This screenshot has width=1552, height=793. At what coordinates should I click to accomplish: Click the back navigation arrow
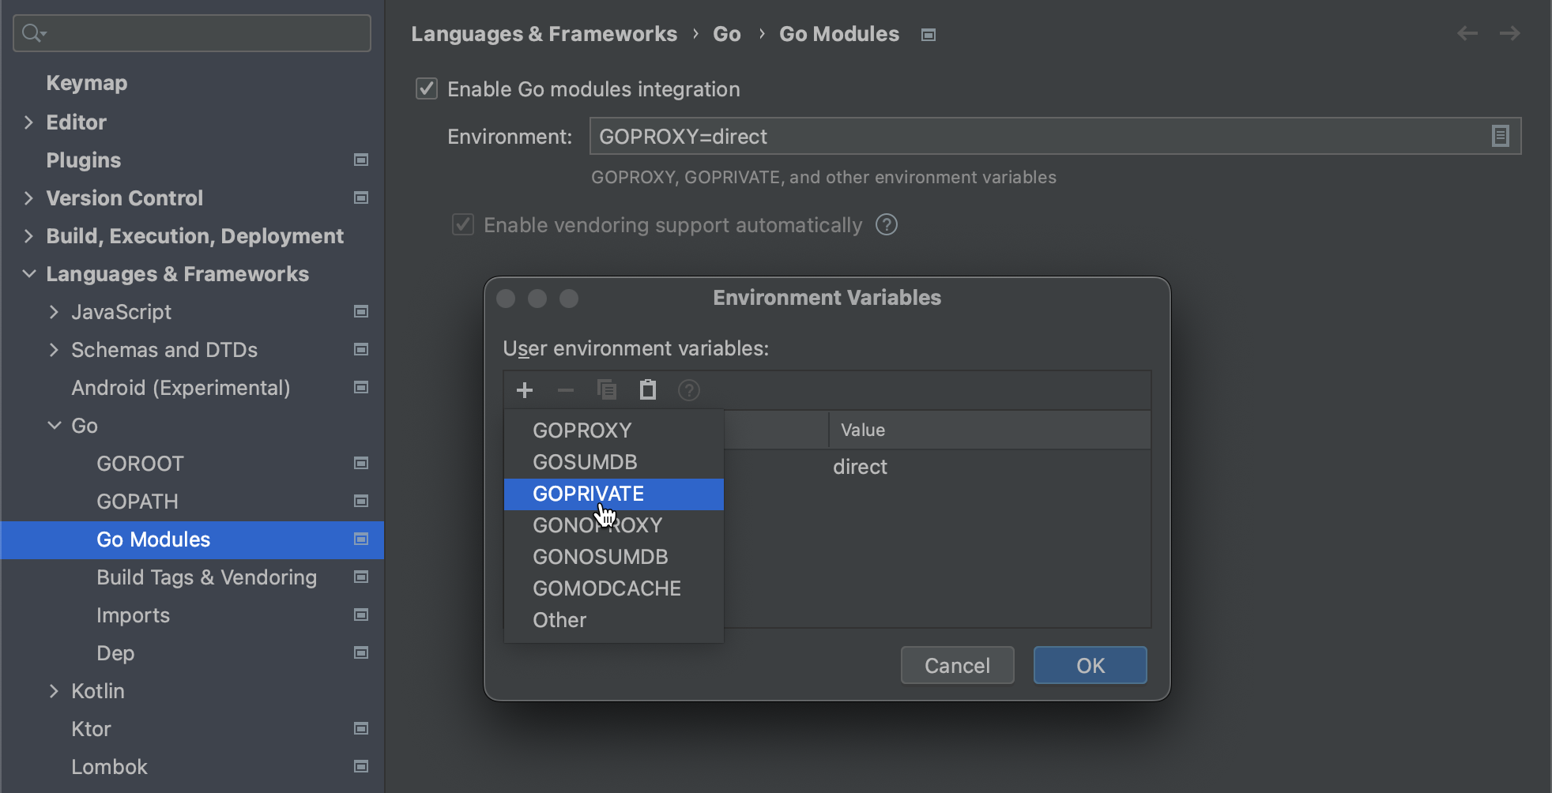pyautogui.click(x=1467, y=33)
